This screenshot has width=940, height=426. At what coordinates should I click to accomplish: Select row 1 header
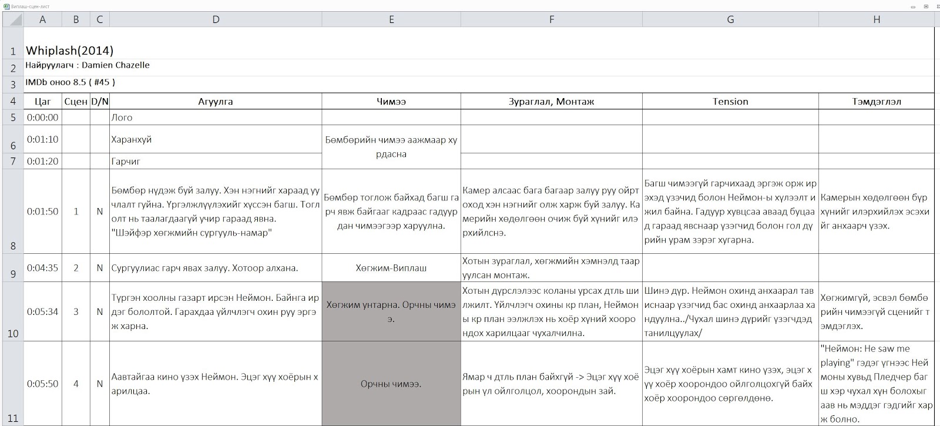(x=13, y=43)
